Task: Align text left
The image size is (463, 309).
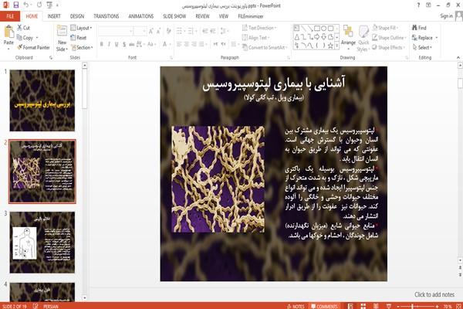Action: point(179,44)
